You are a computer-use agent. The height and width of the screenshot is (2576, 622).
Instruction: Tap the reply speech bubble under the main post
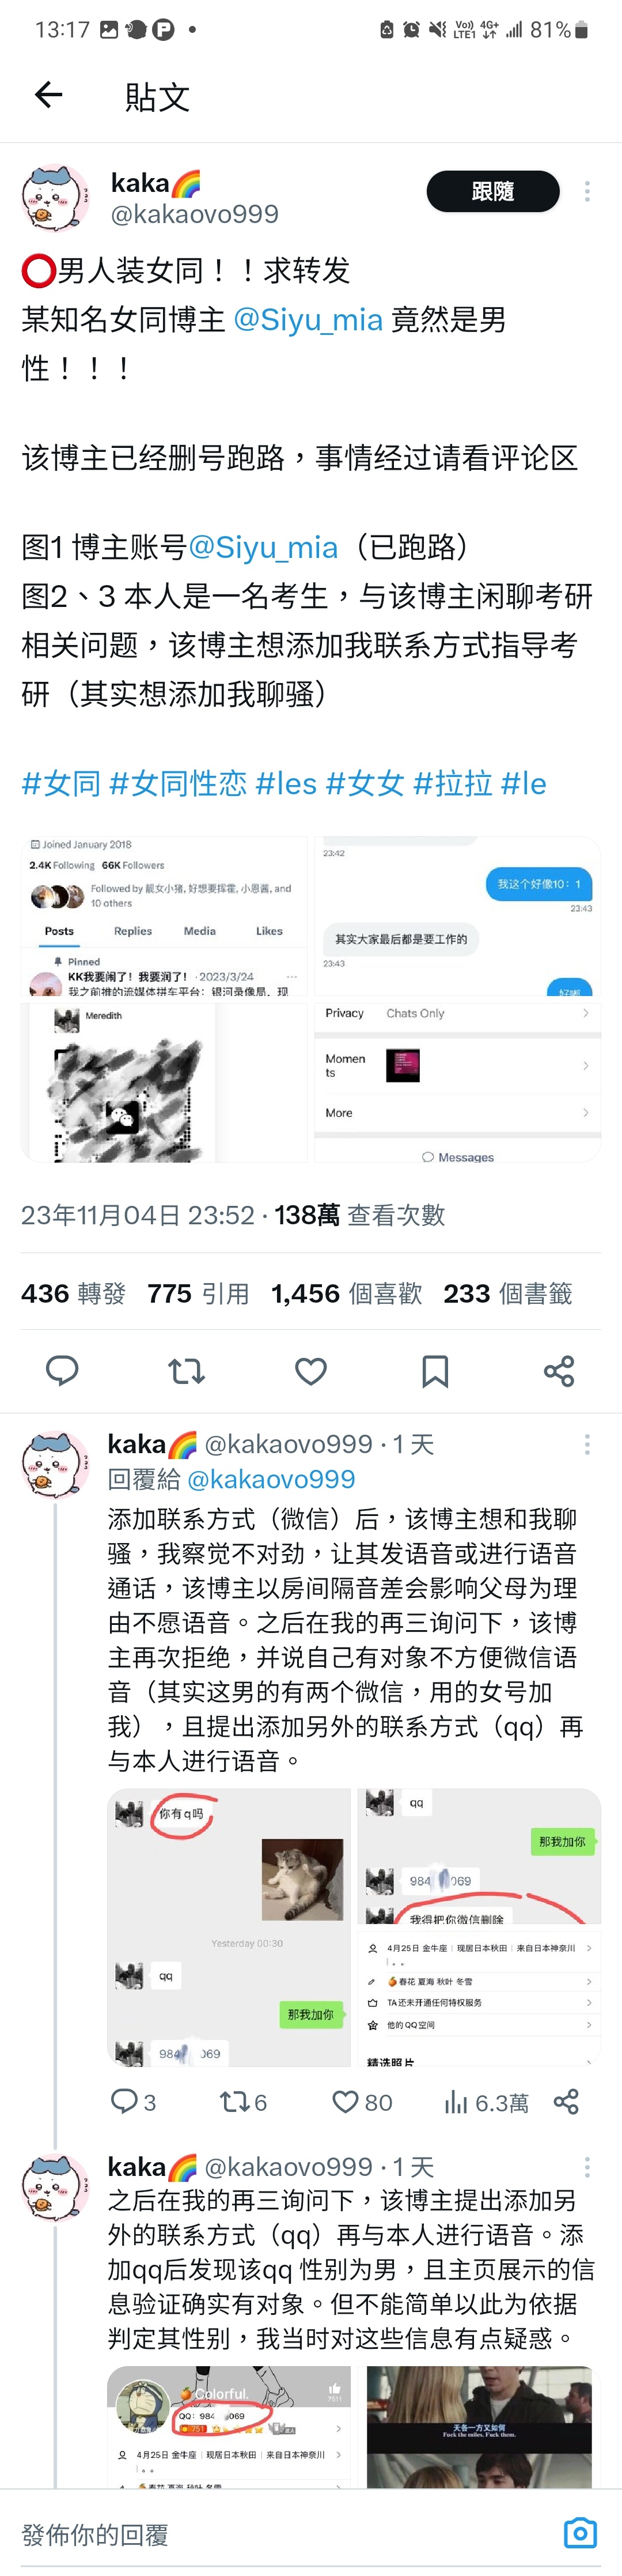pyautogui.click(x=62, y=1371)
